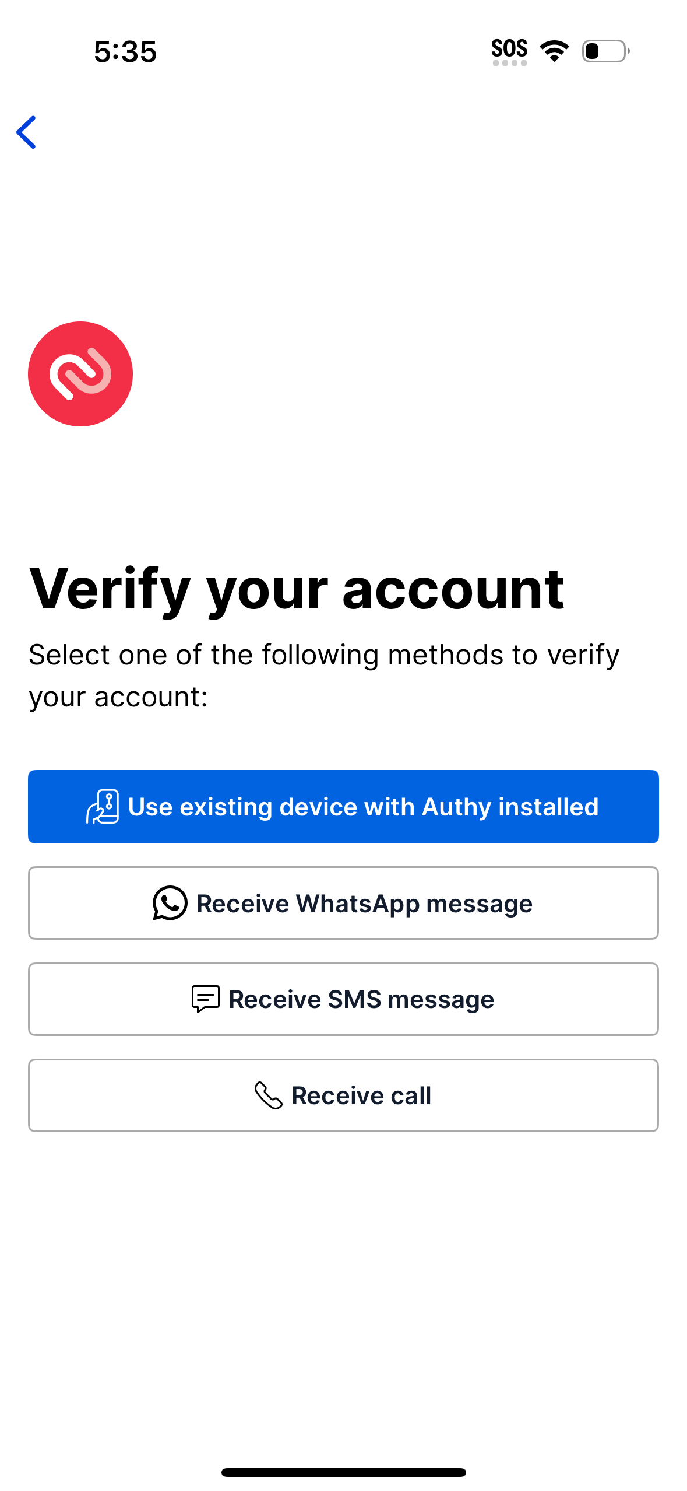Tap the battery level icon
This screenshot has width=687, height=1491.
(604, 51)
